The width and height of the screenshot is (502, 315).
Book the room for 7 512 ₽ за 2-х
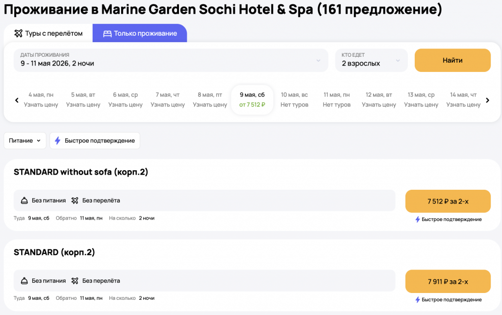pos(448,201)
